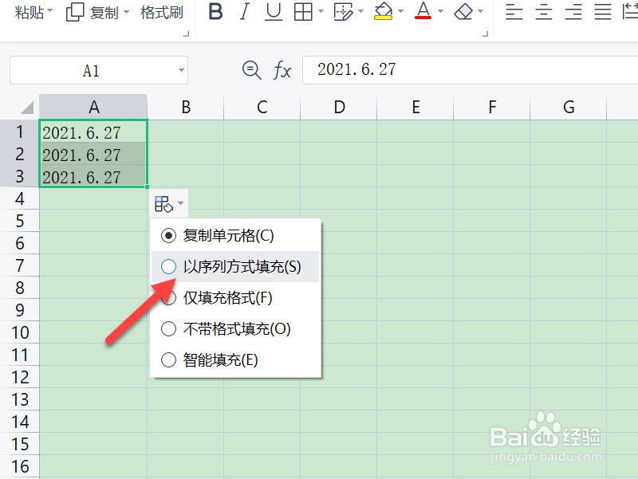The height and width of the screenshot is (479, 638).
Task: Select column G header
Action: [x=569, y=108]
